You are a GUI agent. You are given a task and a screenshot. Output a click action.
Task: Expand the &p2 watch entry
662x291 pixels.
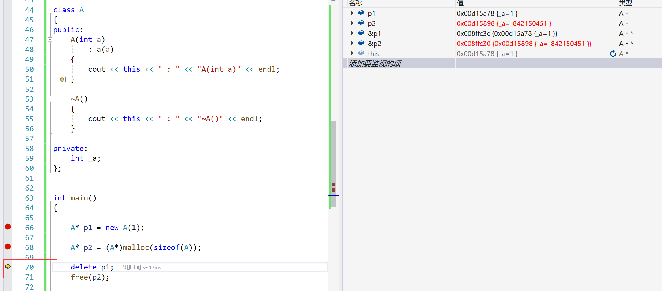point(352,43)
